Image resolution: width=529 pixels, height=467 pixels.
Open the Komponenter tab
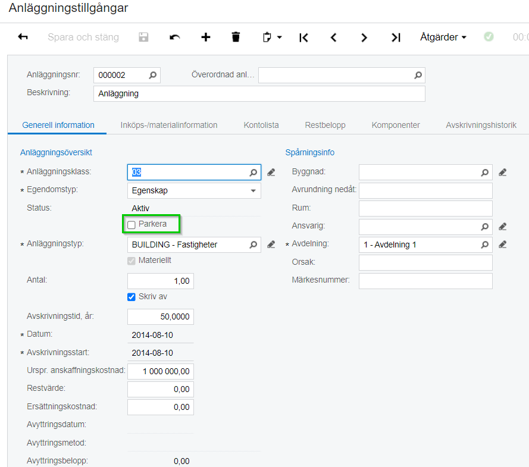(x=396, y=125)
